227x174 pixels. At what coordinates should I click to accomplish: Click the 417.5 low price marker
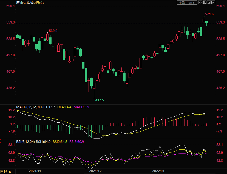[100, 100]
